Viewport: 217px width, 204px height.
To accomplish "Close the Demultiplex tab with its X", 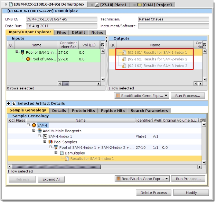I will click(x=6, y=5).
